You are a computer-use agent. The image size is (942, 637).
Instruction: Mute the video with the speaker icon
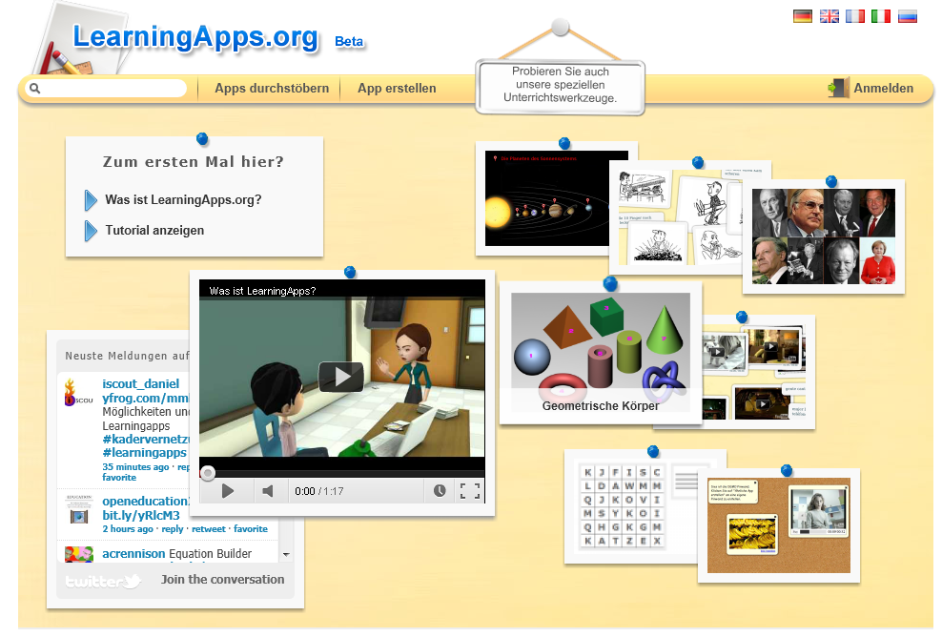coord(268,491)
